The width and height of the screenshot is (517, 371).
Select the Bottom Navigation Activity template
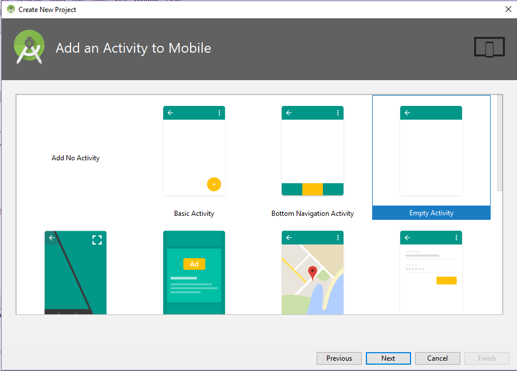(312, 151)
